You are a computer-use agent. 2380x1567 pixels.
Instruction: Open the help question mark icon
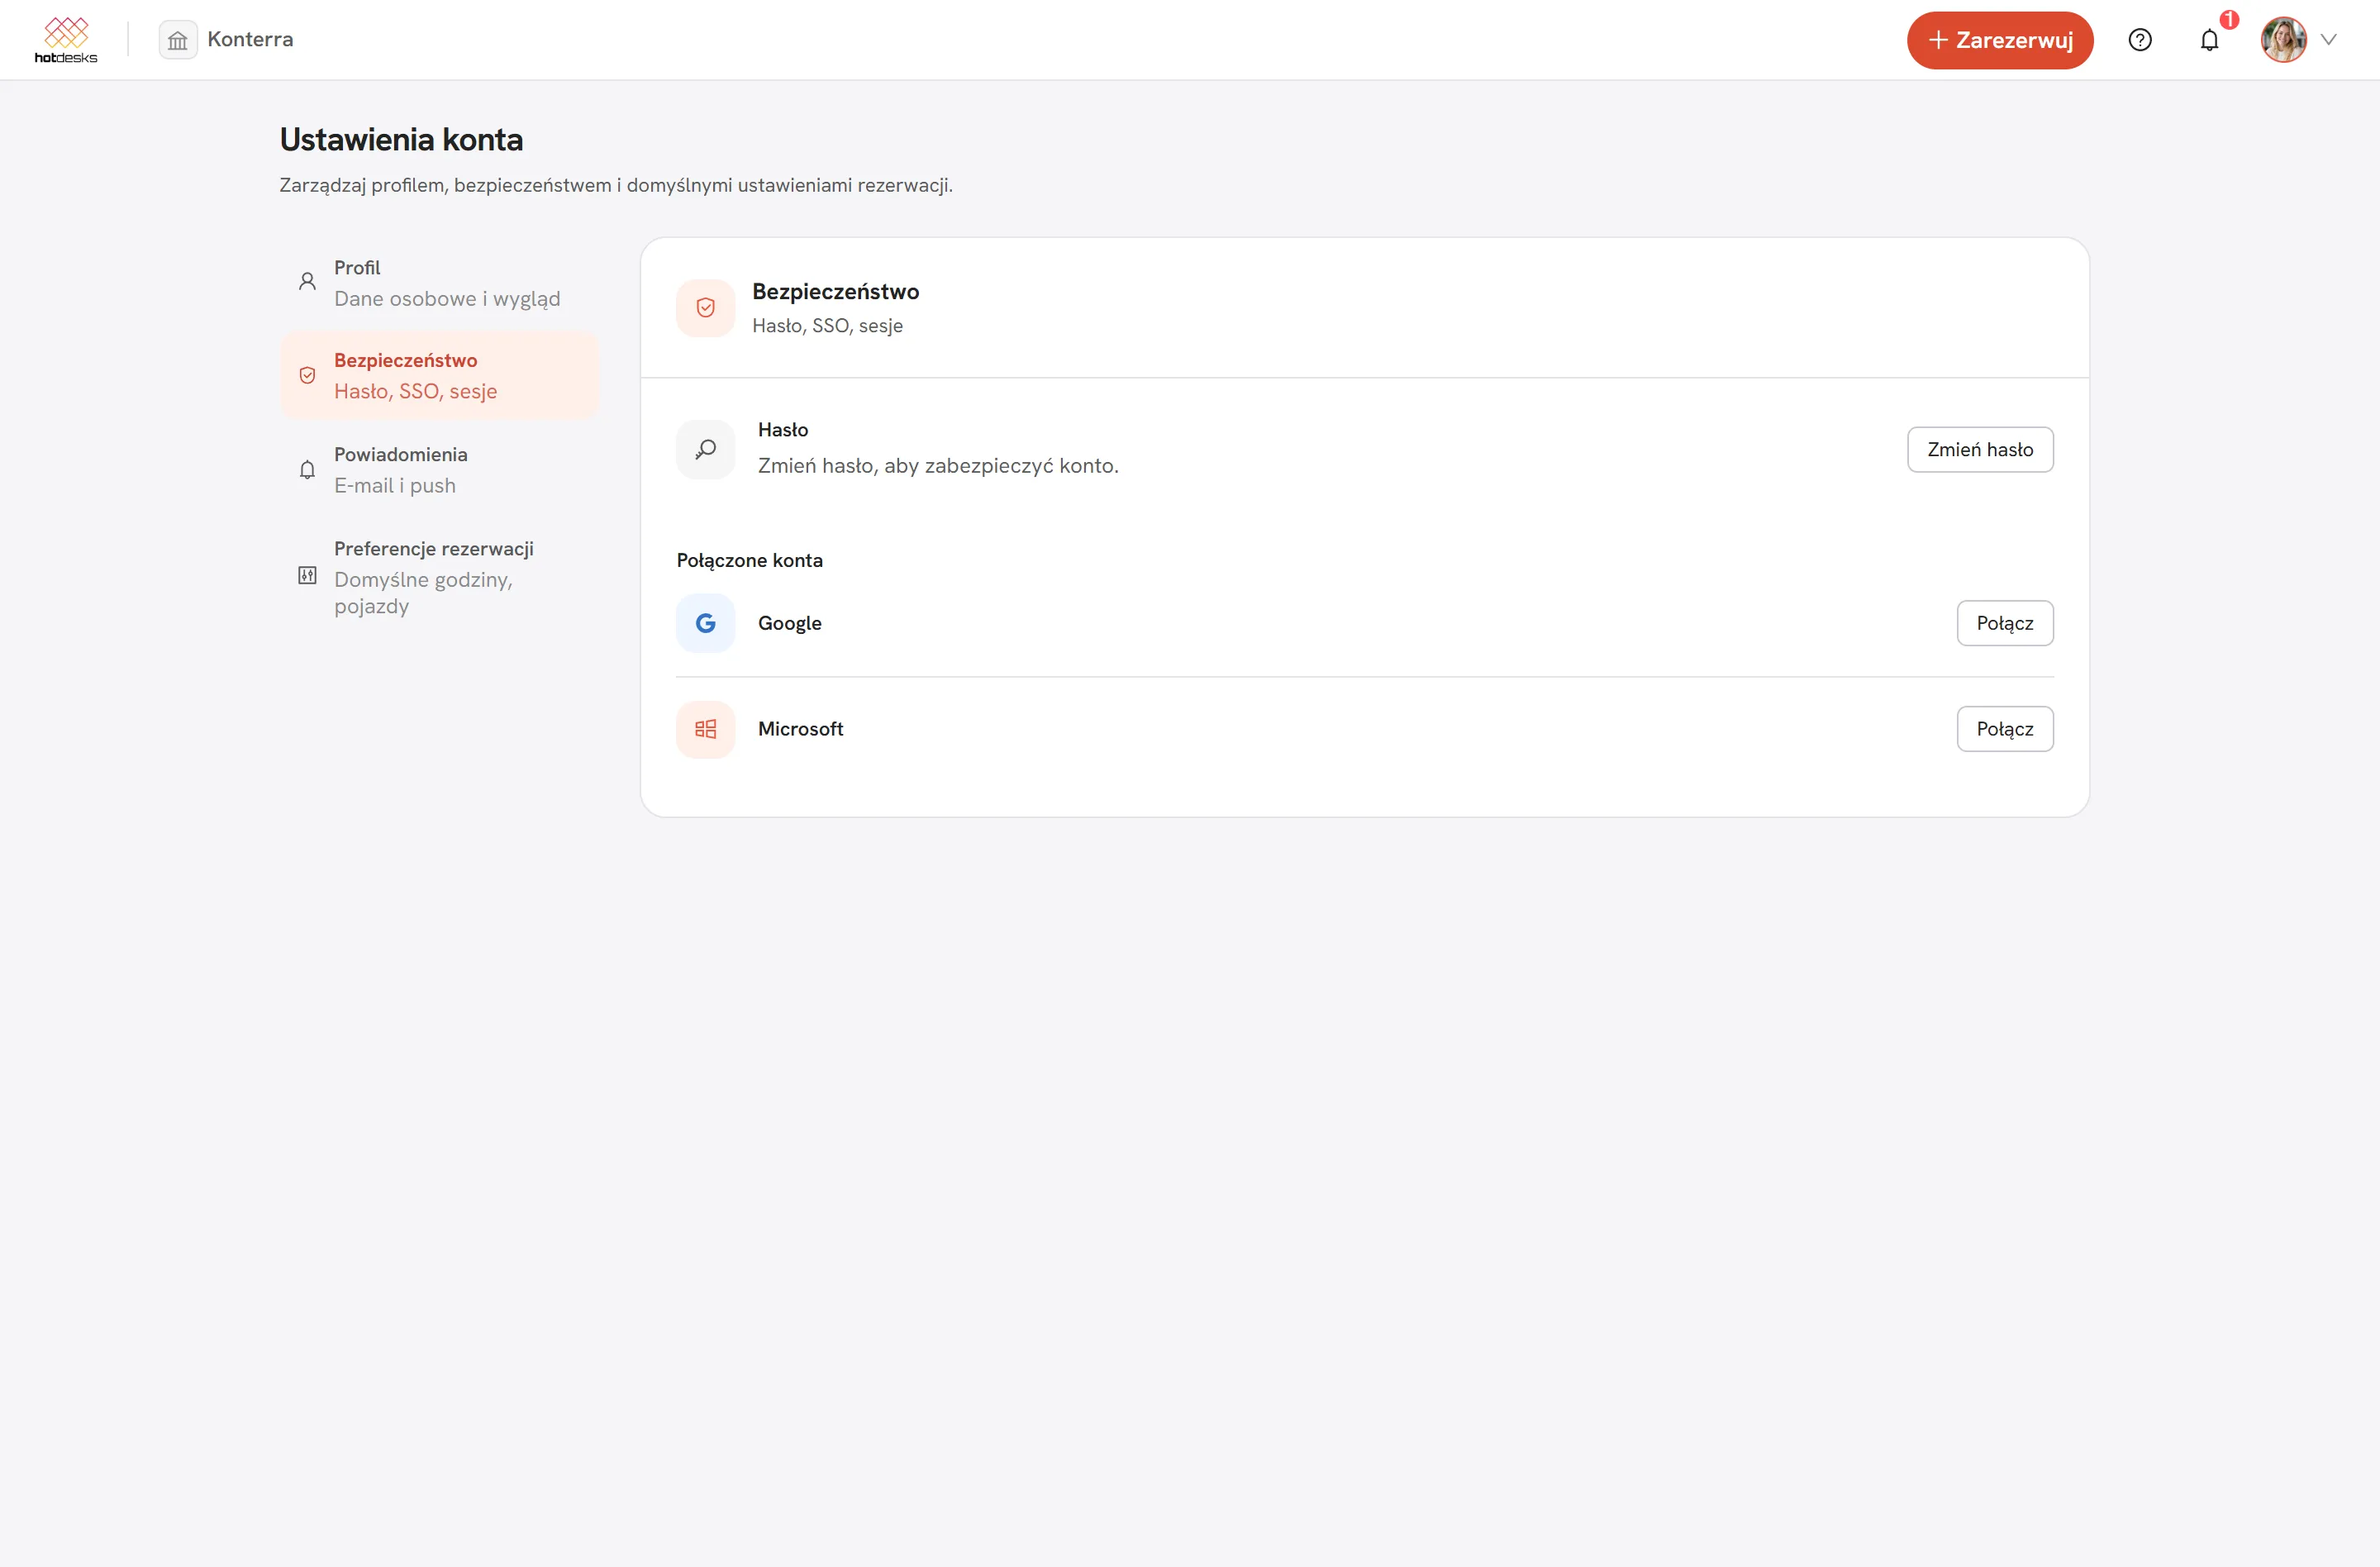[2140, 40]
